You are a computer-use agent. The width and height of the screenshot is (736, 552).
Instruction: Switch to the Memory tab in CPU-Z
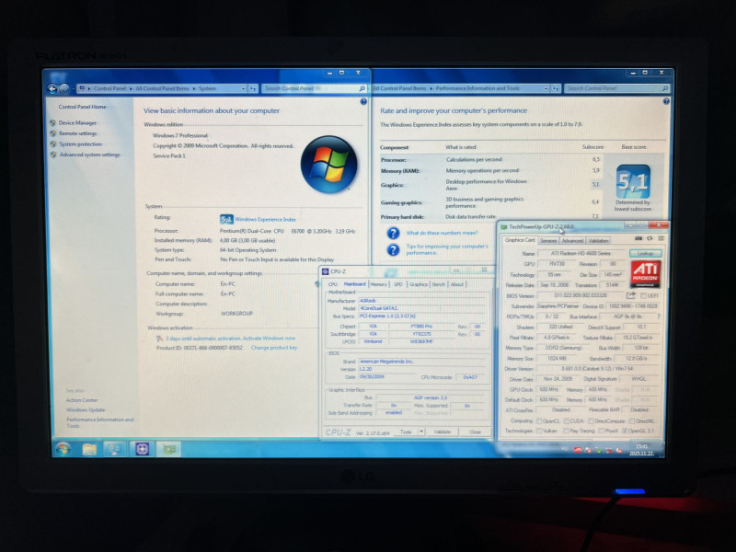pyautogui.click(x=378, y=284)
